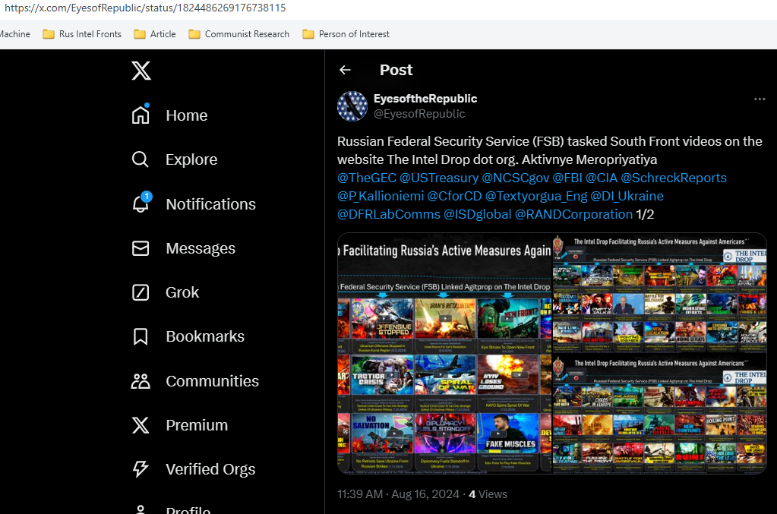Click the Premium X icon
Image resolution: width=777 pixels, height=514 pixels.
[x=141, y=425]
